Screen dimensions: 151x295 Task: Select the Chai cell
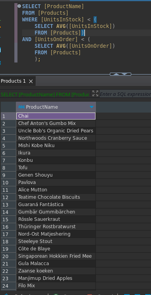click(x=56, y=116)
